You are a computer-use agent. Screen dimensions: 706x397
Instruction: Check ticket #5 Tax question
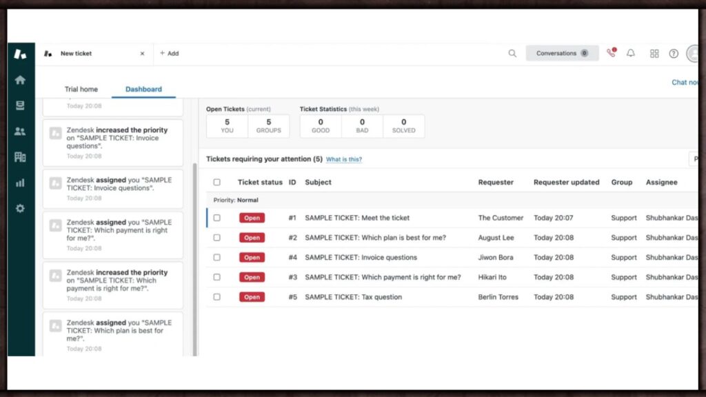click(x=217, y=297)
